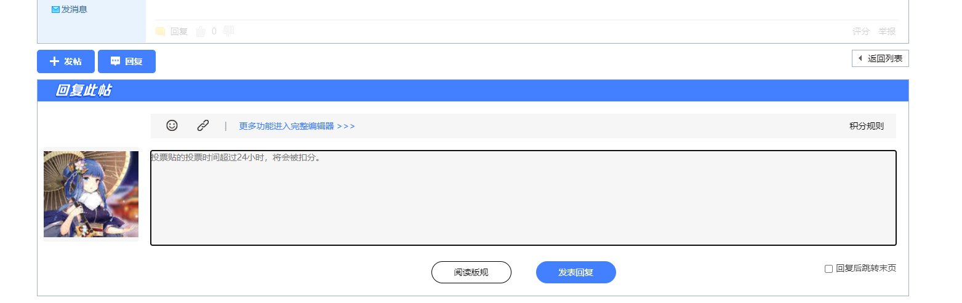Go back via 返回列表 arrow button
Viewport: 962px width, 303px height.
click(880, 58)
